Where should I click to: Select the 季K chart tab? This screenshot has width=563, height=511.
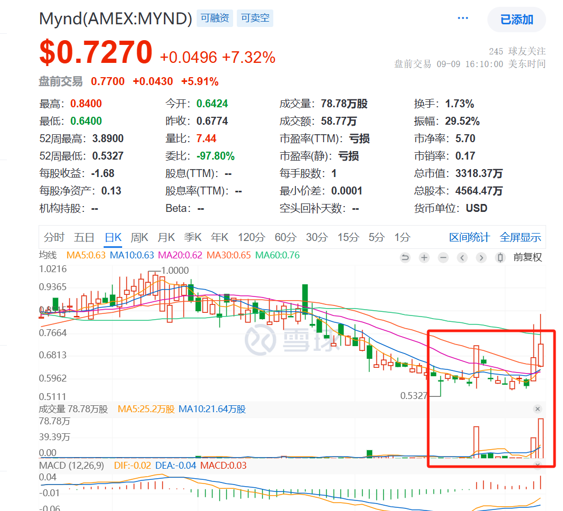point(193,237)
